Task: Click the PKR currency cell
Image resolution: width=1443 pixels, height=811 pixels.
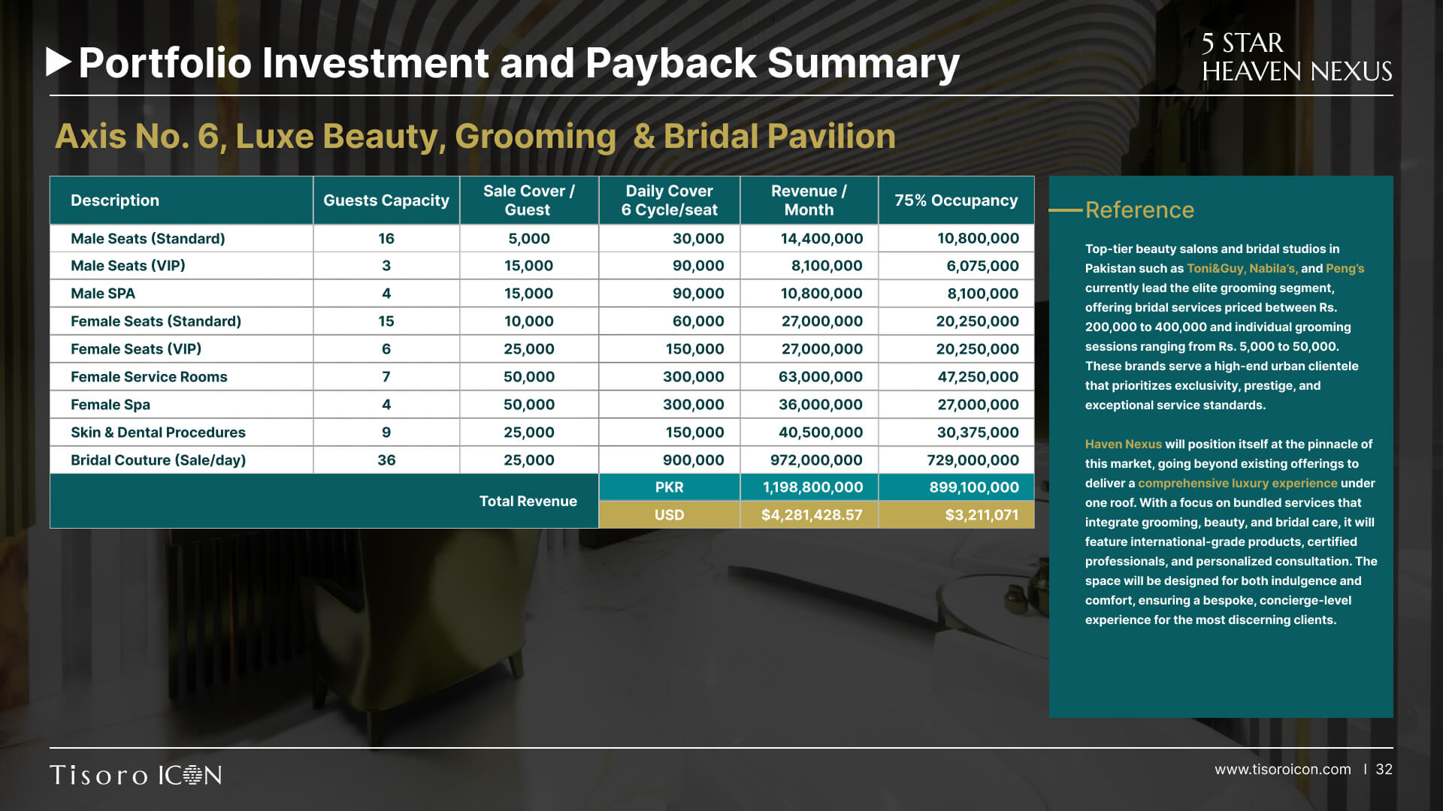Action: (669, 487)
